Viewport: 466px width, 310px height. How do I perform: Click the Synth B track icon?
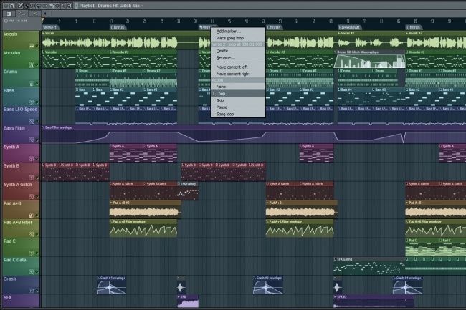[32, 178]
